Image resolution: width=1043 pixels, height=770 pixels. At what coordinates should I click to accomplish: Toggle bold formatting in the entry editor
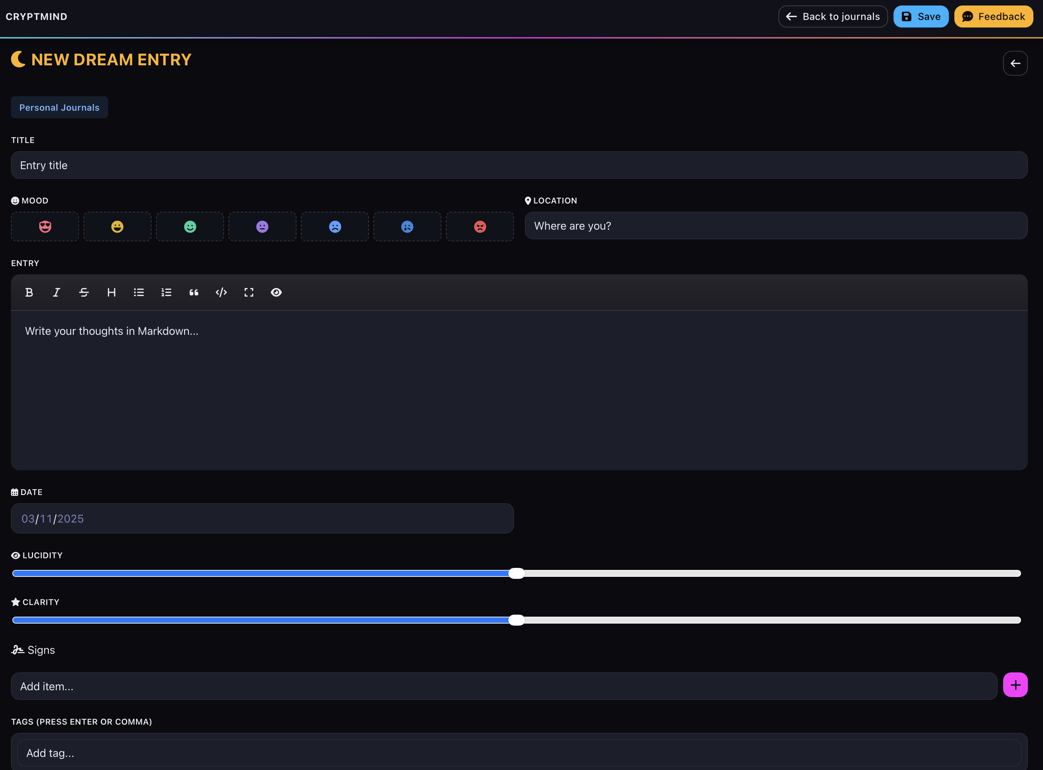pos(29,292)
